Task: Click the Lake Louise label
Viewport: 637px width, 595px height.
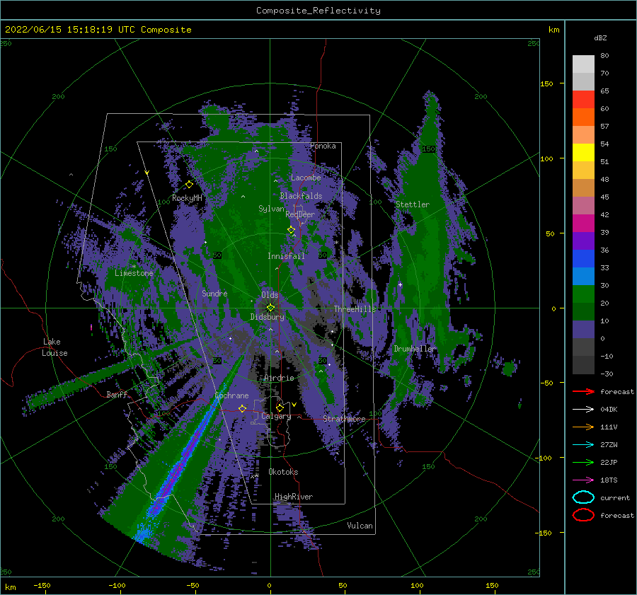Action: 54,347
